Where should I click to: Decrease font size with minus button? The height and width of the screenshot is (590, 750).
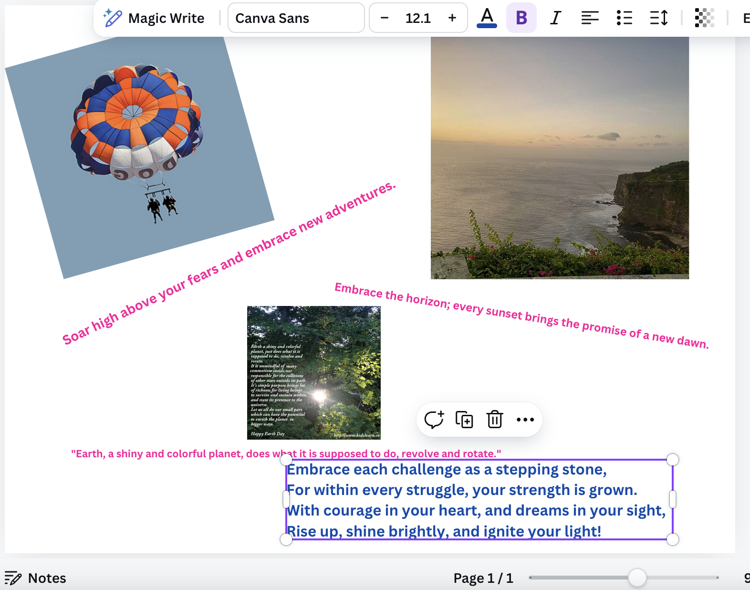pos(385,18)
